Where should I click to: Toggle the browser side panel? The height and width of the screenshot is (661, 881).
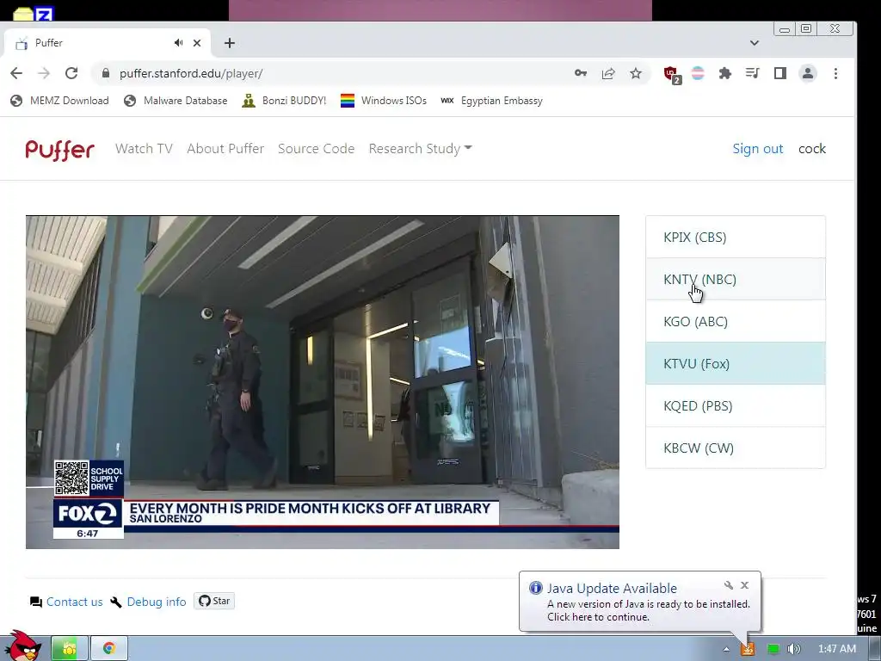tap(779, 73)
